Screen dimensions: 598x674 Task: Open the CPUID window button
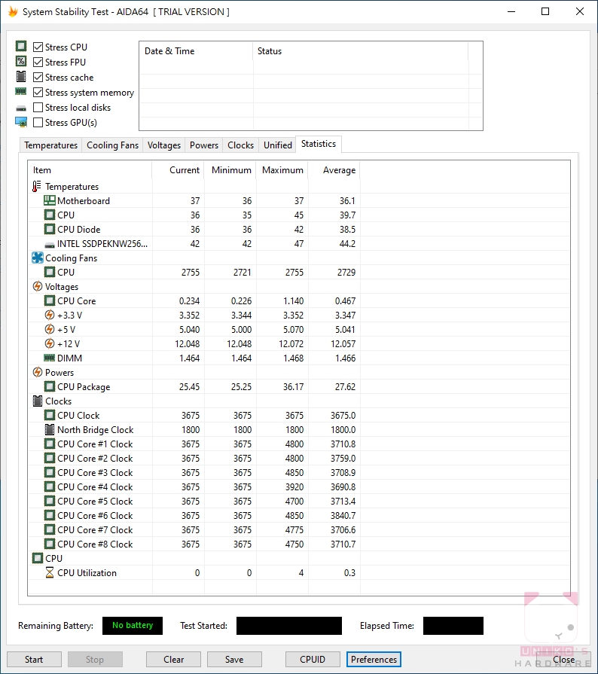313,660
